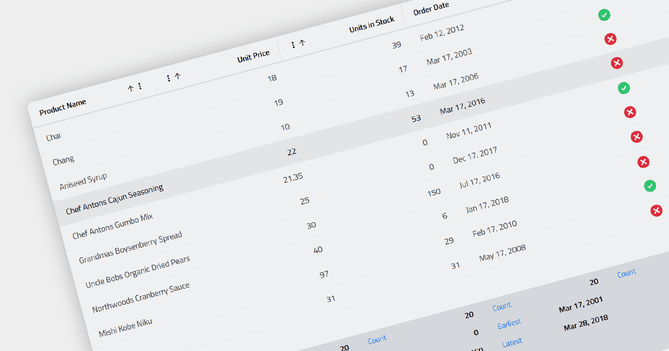The image size is (669, 351).
Task: Select the Chang product name
Action: (x=64, y=161)
